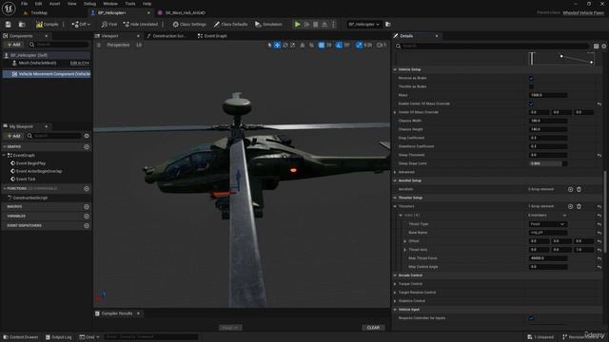Viewport: 609px width, 342px height.
Task: Add element to Thrusters array
Action: pos(570,207)
